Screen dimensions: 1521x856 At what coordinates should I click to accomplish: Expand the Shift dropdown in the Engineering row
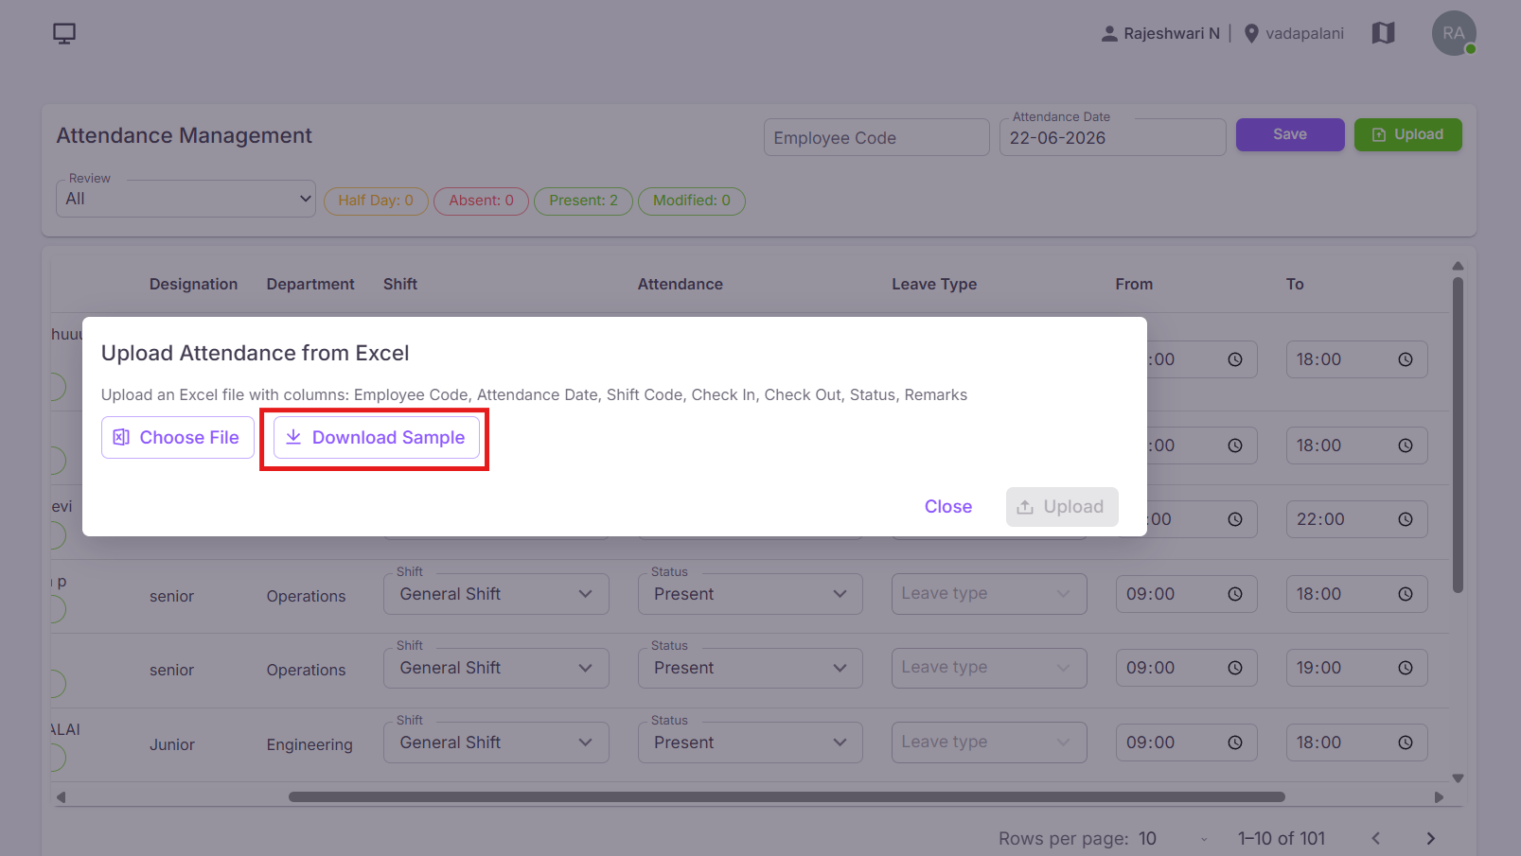coord(496,742)
